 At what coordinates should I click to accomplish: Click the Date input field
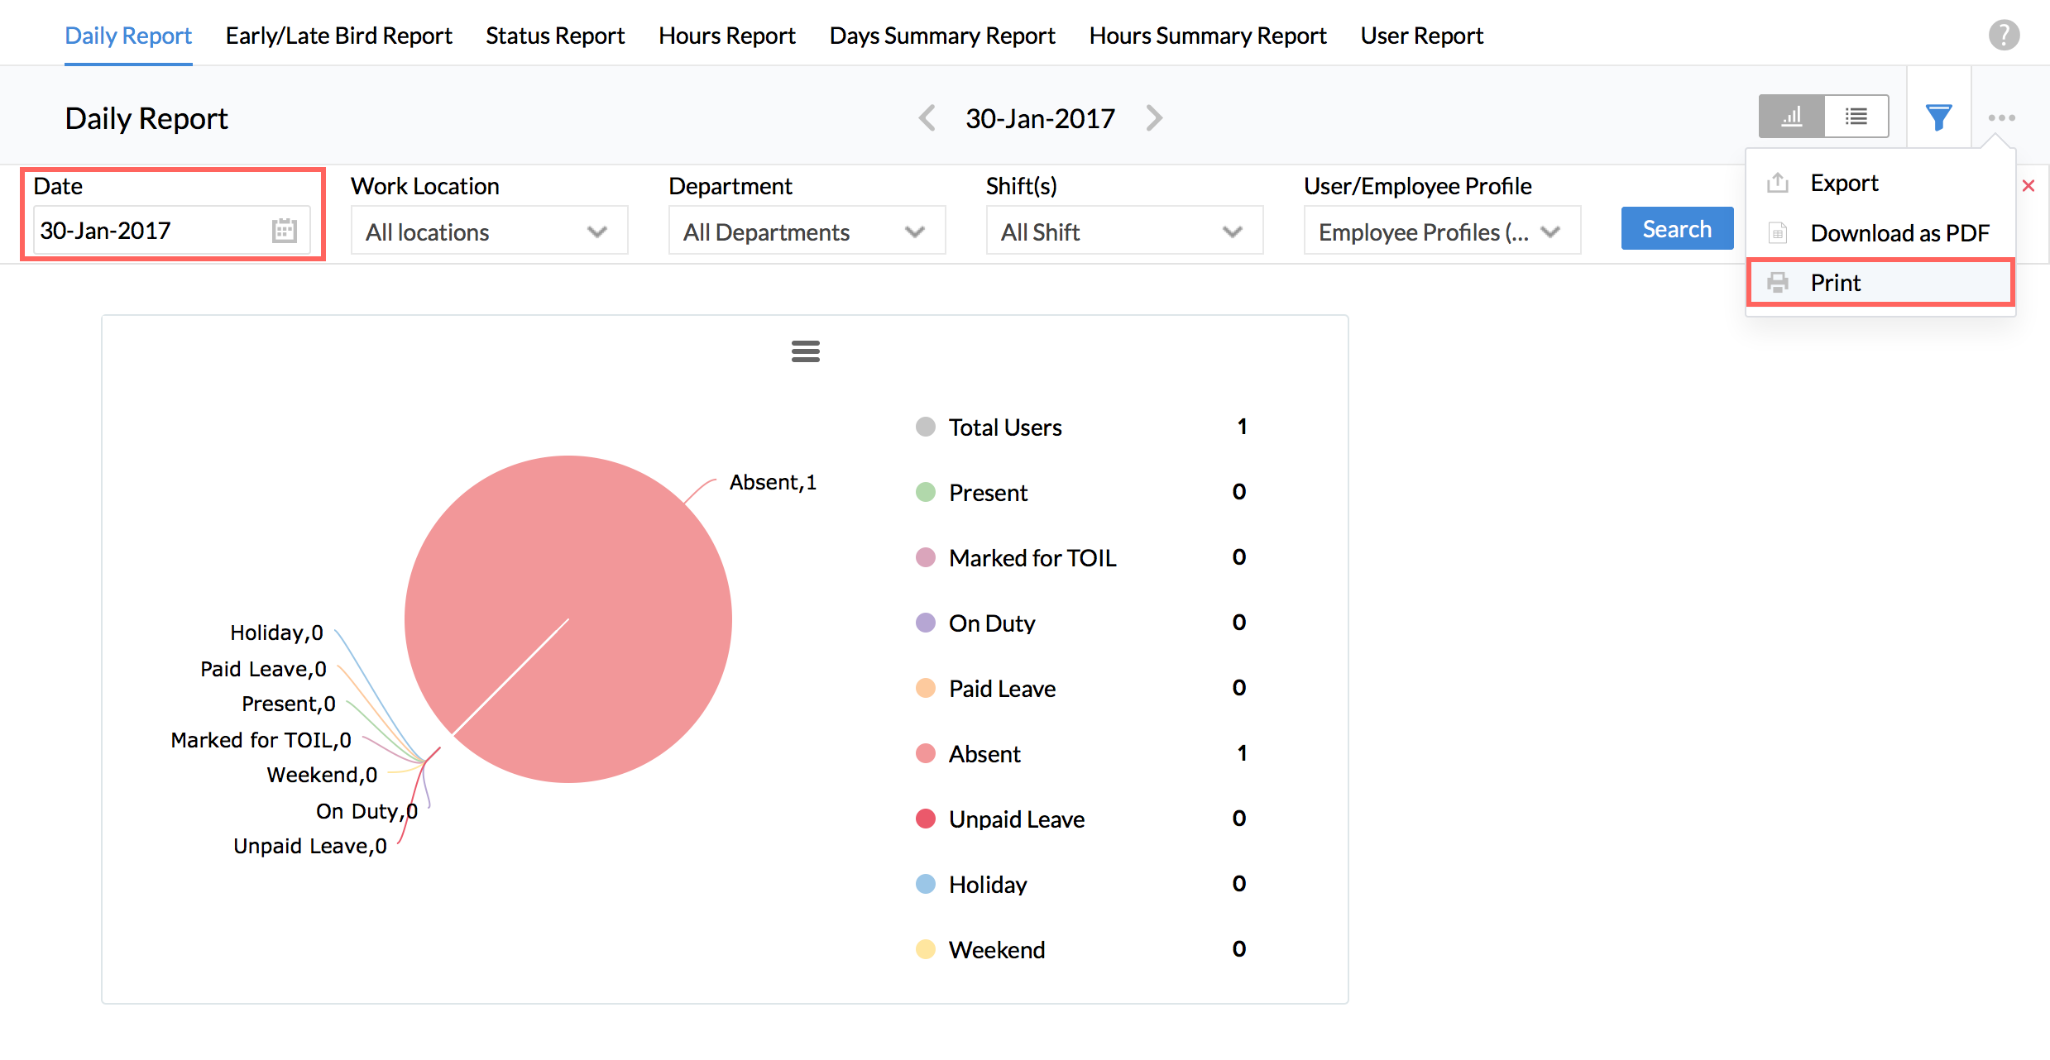[x=149, y=231]
